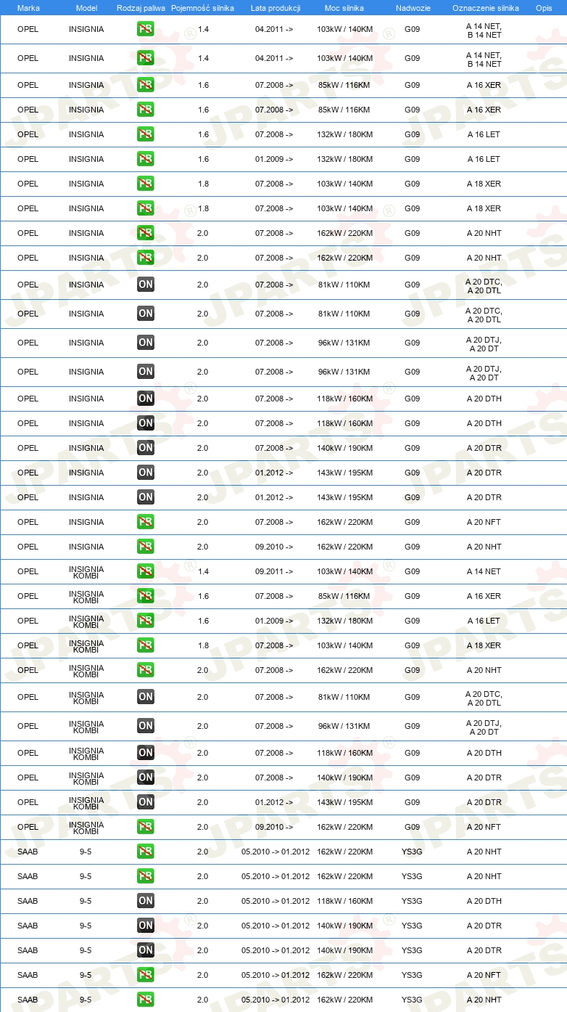
Task: Click diesel ON icon in Insignia 140kW / 190KM row
Action: click(146, 448)
